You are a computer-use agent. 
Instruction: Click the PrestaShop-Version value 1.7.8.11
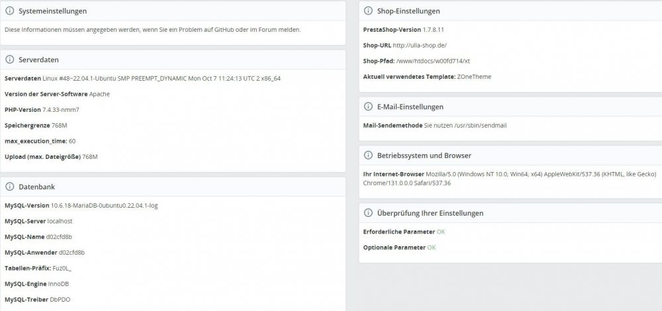point(433,30)
